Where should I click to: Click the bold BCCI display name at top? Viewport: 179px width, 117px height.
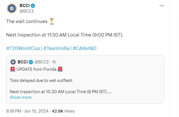point(24,6)
